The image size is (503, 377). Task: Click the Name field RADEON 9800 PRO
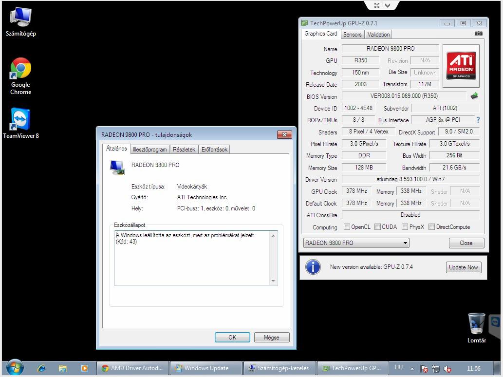click(391, 48)
